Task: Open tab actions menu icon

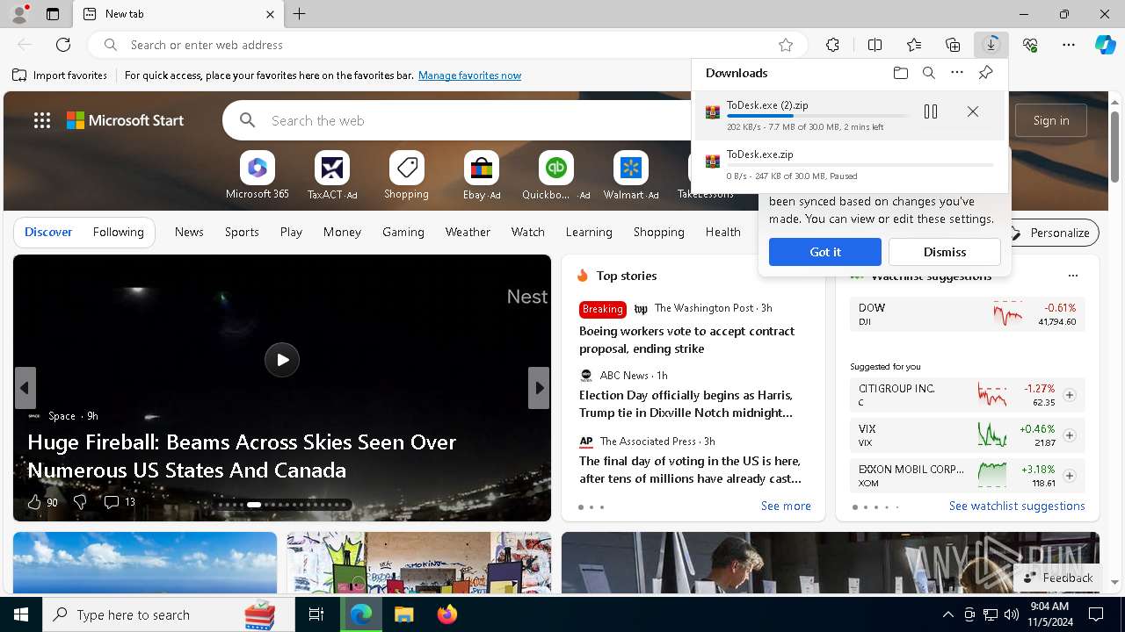Action: [x=53, y=14]
